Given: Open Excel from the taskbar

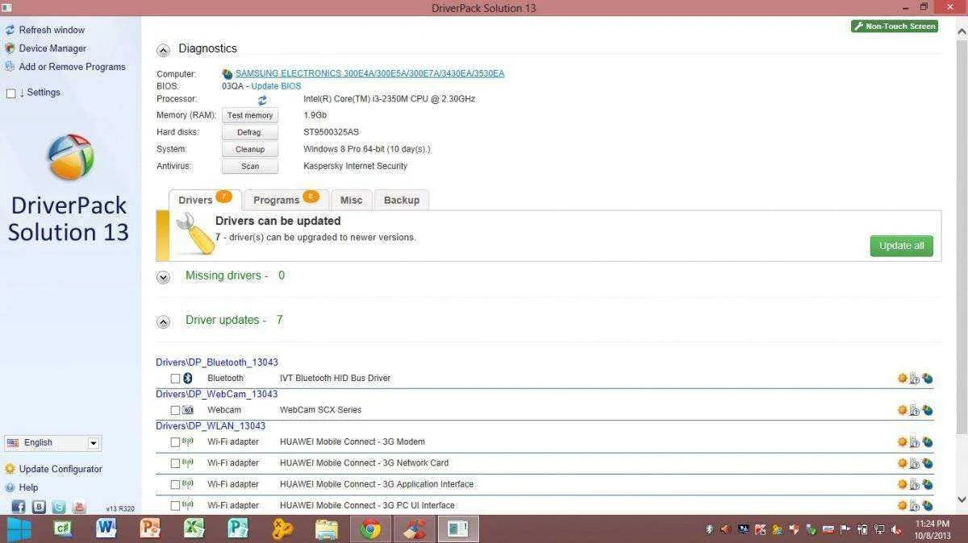Looking at the screenshot, I should point(194,528).
